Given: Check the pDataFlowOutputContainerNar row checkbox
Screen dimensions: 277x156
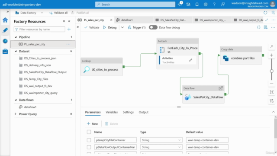Looking at the screenshot, I should pos(89,147).
